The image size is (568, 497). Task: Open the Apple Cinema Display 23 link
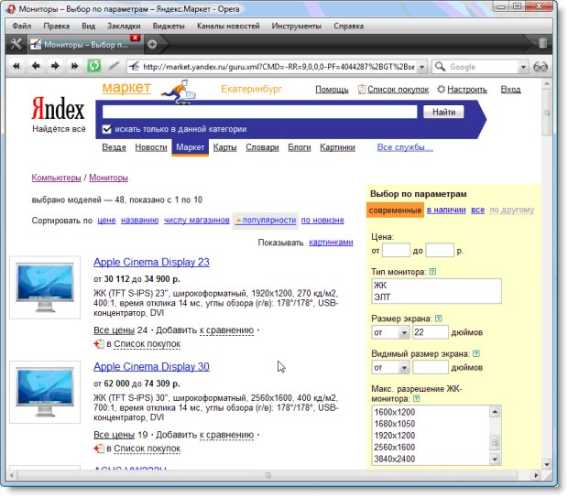[x=151, y=262]
